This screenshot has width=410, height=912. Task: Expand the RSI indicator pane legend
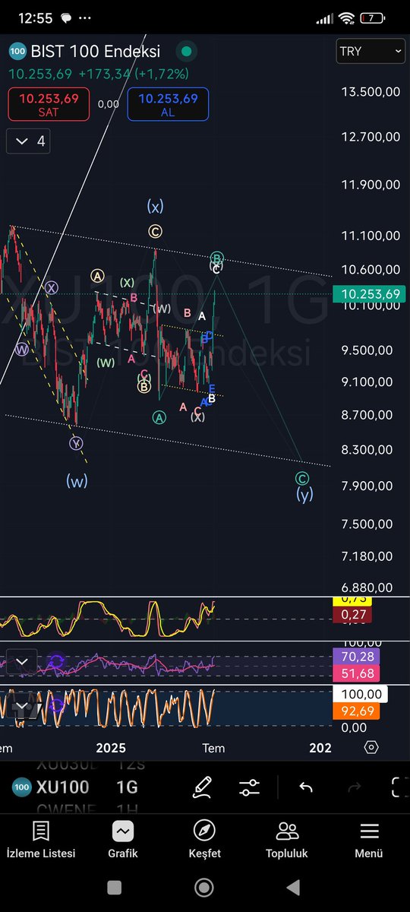pos(22,662)
